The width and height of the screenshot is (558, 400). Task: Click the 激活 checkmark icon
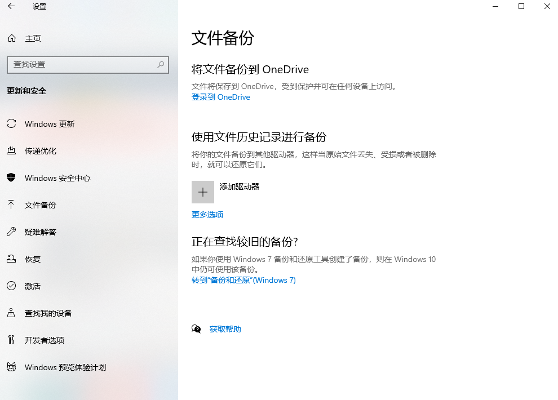pos(11,286)
